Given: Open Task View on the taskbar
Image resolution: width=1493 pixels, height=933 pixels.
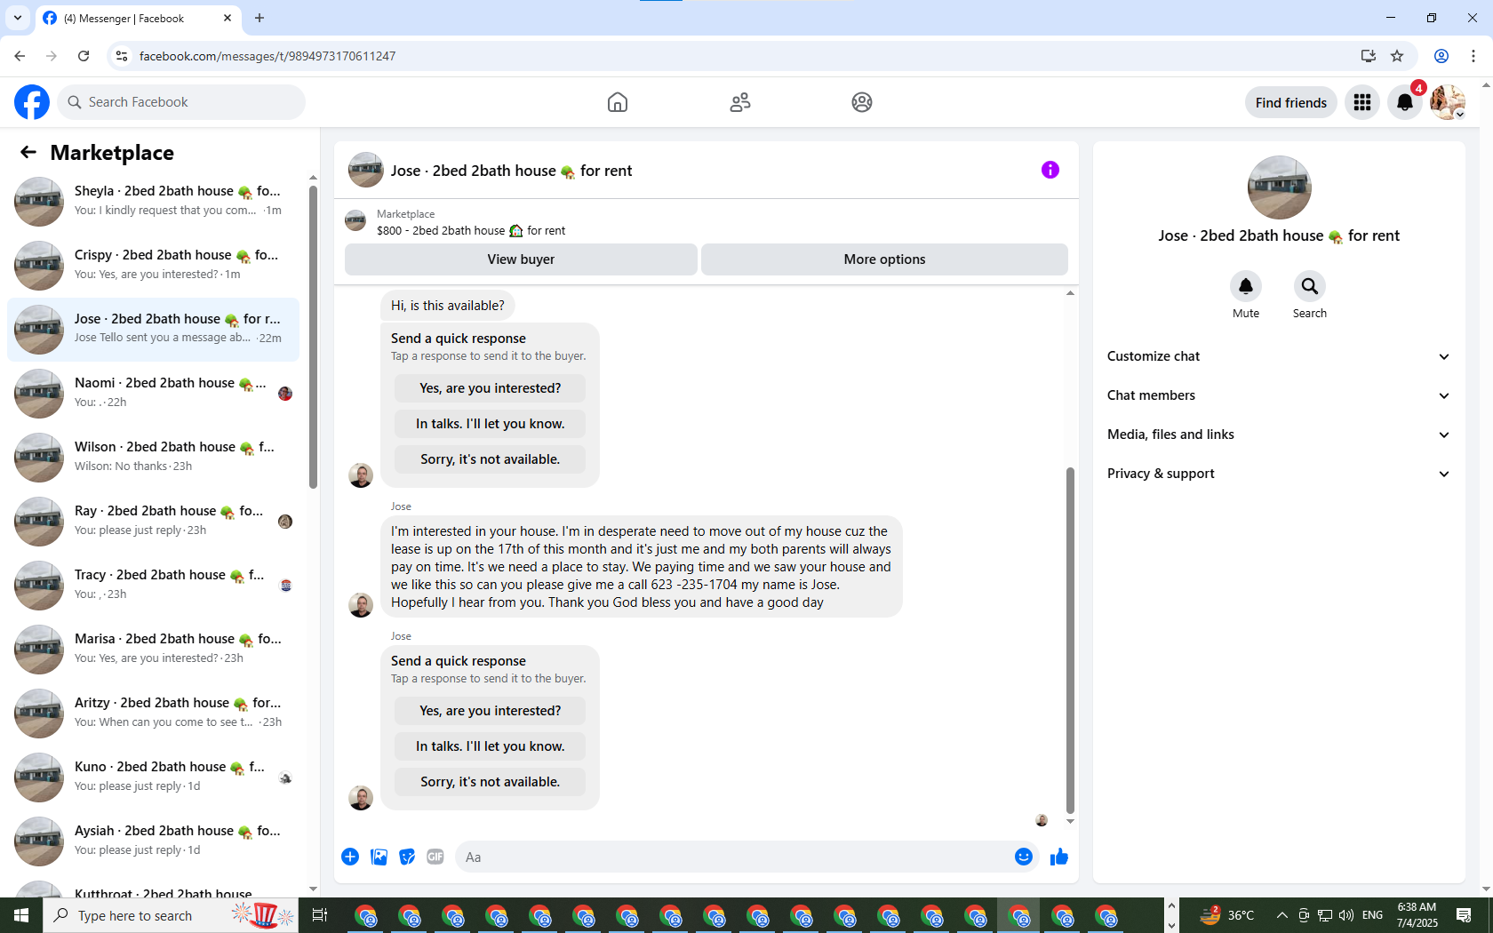Looking at the screenshot, I should [320, 915].
